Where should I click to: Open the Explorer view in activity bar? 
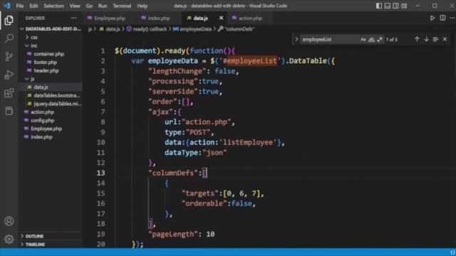click(x=9, y=21)
